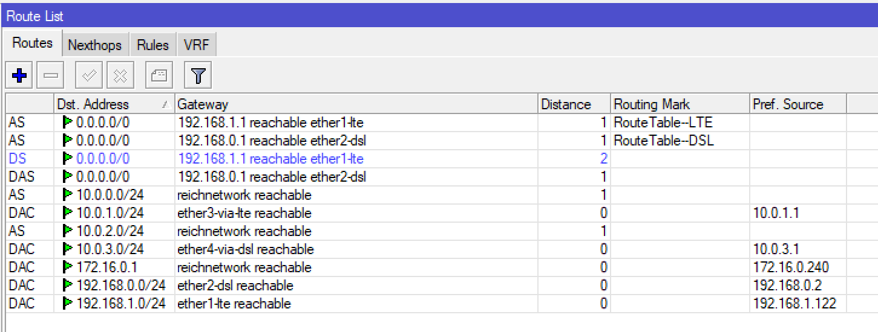Select the VRF tab
878x332 pixels.
196,45
